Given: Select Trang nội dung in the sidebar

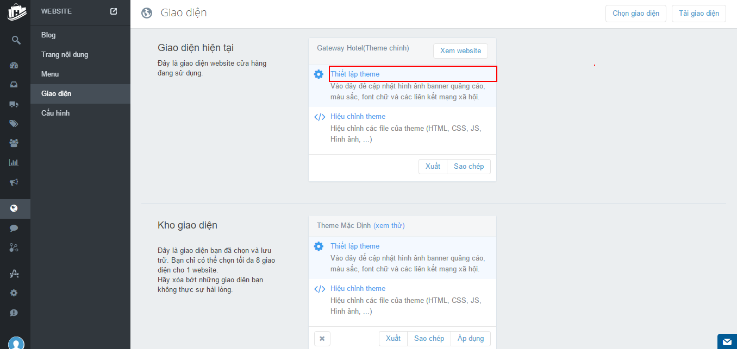Looking at the screenshot, I should click(65, 54).
